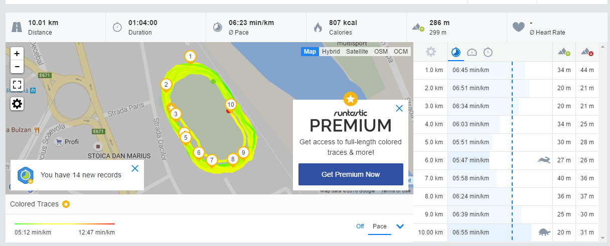
Task: Switch map to Hybrid view
Action: [331, 52]
